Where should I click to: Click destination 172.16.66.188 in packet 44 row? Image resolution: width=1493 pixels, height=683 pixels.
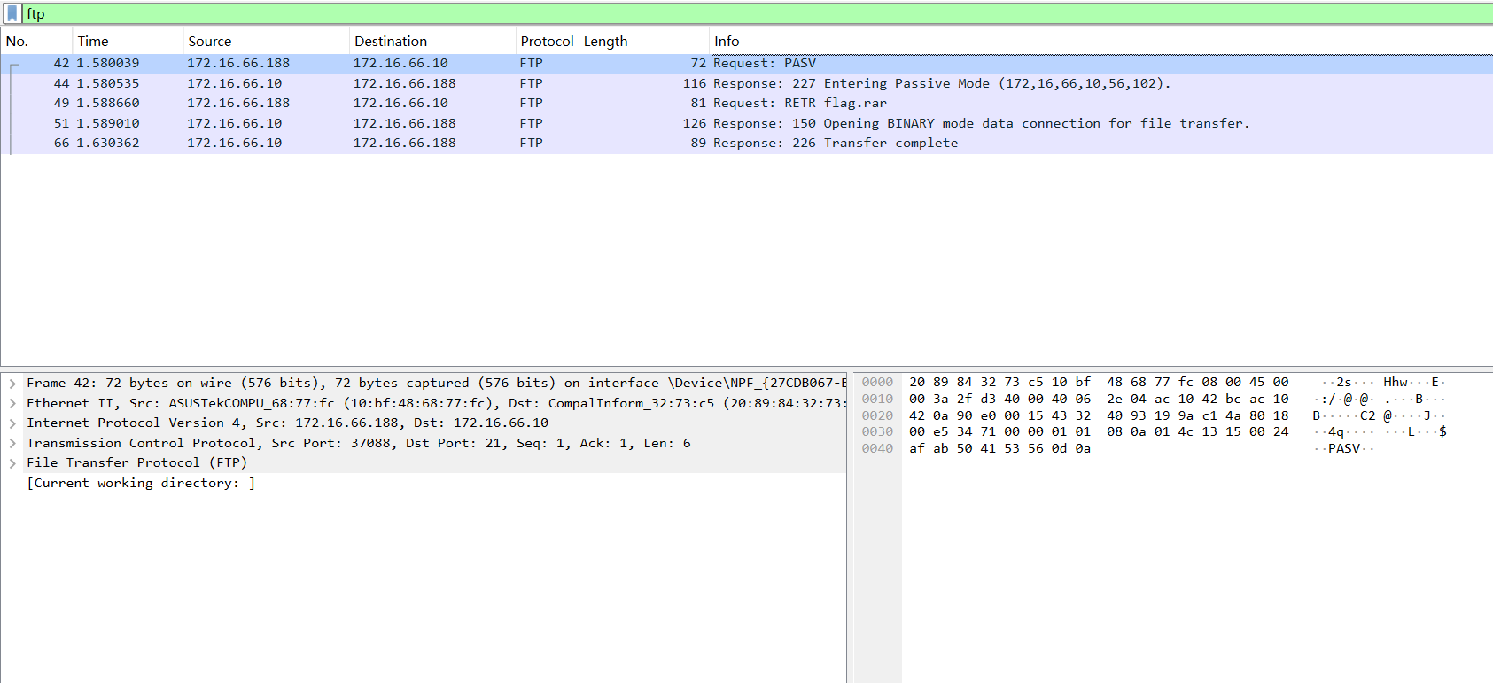point(405,83)
